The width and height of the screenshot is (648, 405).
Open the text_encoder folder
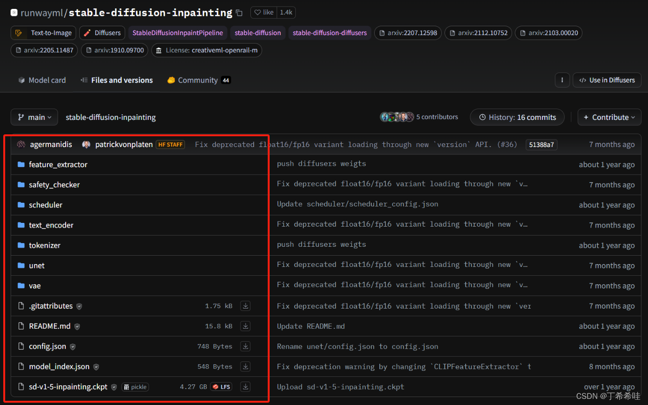click(x=51, y=225)
